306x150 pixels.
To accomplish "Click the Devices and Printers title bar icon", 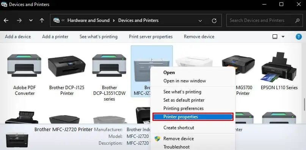I will tap(4, 4).
